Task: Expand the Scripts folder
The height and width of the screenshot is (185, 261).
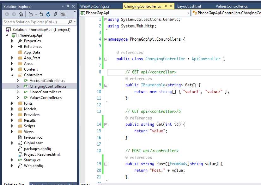Action: tap(12, 126)
